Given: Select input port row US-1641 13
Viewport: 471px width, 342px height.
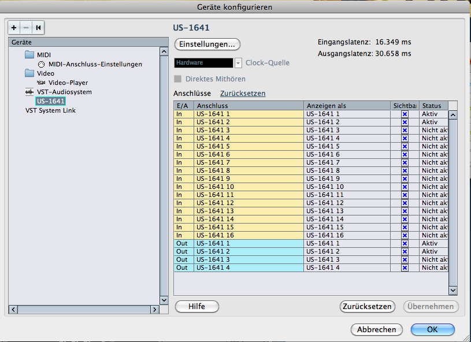Looking at the screenshot, I should pos(311,211).
